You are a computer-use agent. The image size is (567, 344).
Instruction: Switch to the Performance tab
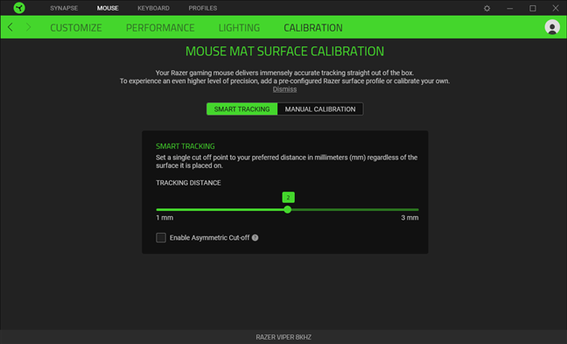point(160,27)
